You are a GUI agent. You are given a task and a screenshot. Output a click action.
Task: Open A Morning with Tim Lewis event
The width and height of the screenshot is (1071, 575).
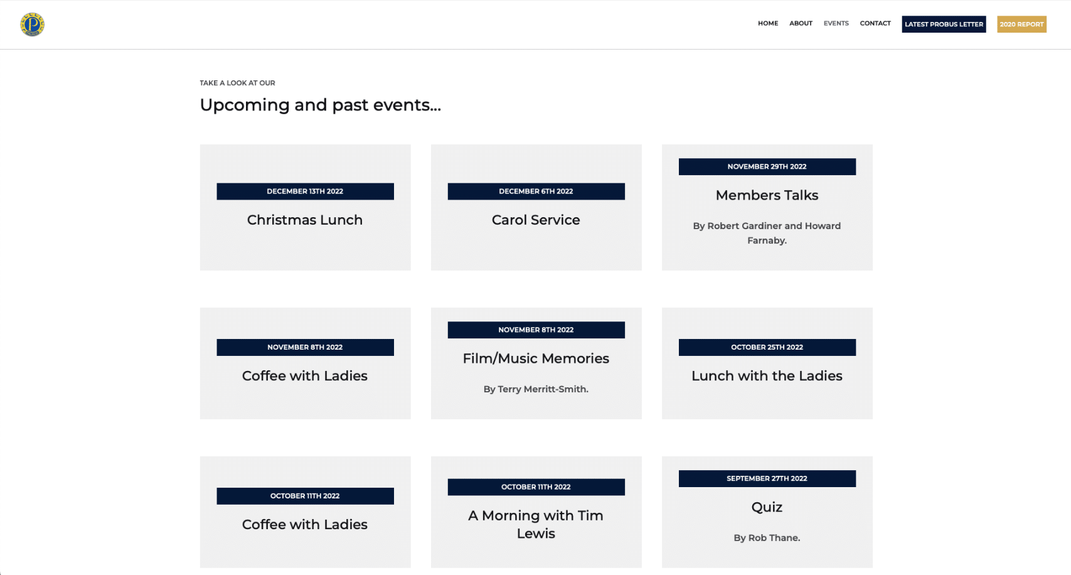tap(536, 524)
